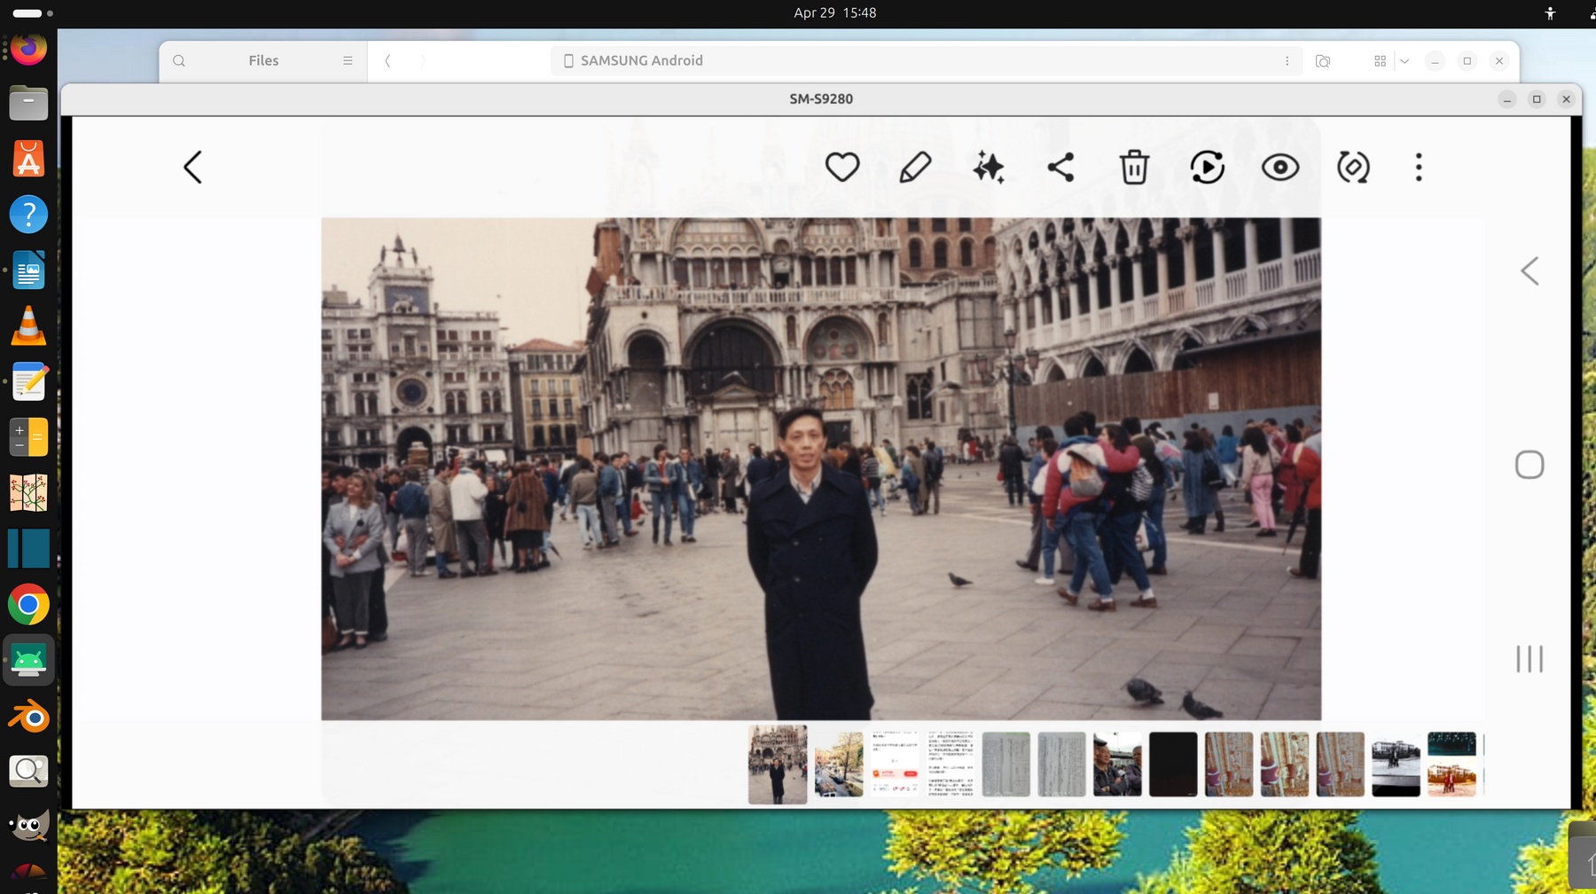1596x894 pixels.
Task: Open the three-dot more options menu
Action: pyautogui.click(x=1419, y=167)
